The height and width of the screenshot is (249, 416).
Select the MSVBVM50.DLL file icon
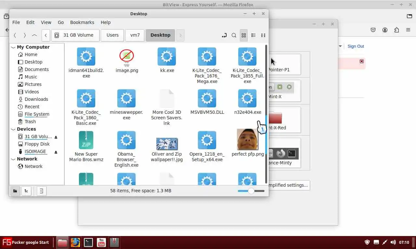click(207, 99)
